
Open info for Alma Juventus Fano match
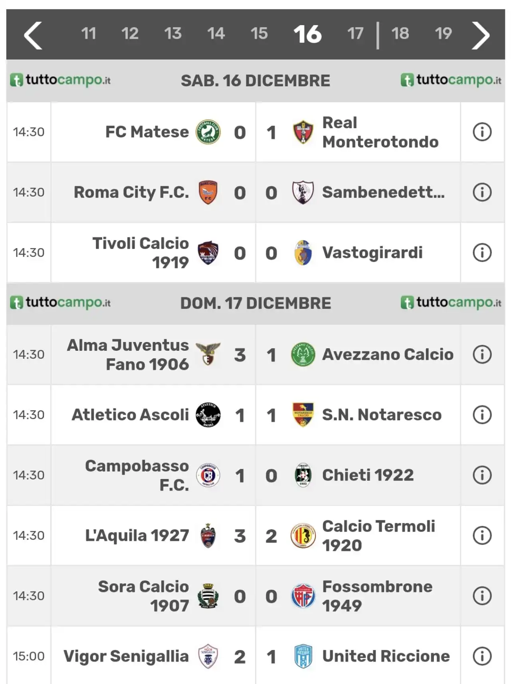pos(482,355)
